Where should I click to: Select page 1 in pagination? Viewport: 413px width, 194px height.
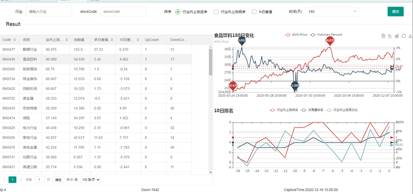(12, 180)
